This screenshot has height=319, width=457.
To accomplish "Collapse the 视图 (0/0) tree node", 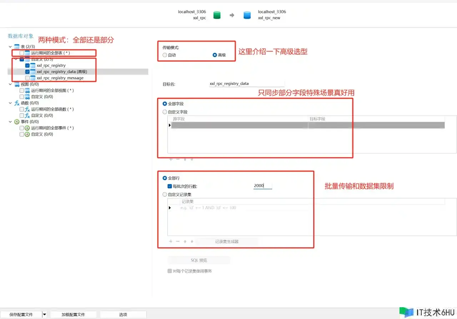I will click(10, 84).
